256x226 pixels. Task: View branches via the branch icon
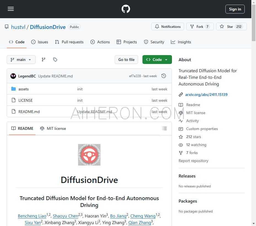pos(44,60)
